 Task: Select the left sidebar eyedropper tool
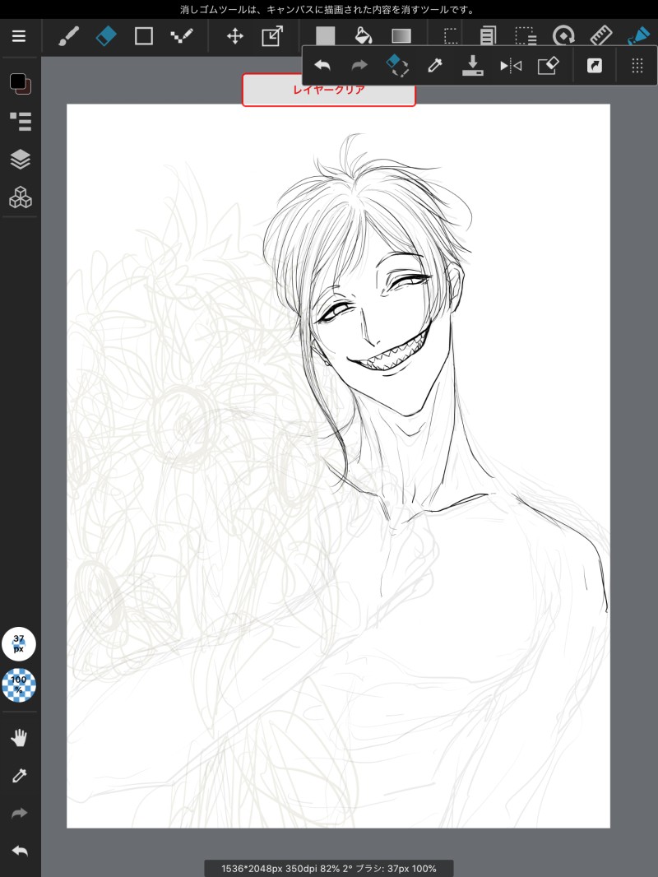click(x=20, y=775)
